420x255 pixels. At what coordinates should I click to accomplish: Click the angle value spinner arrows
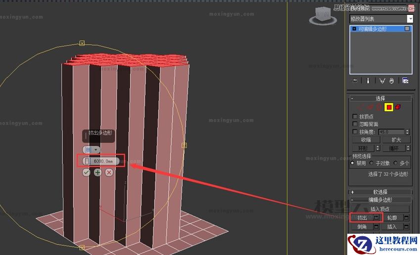pyautogui.click(x=408, y=132)
